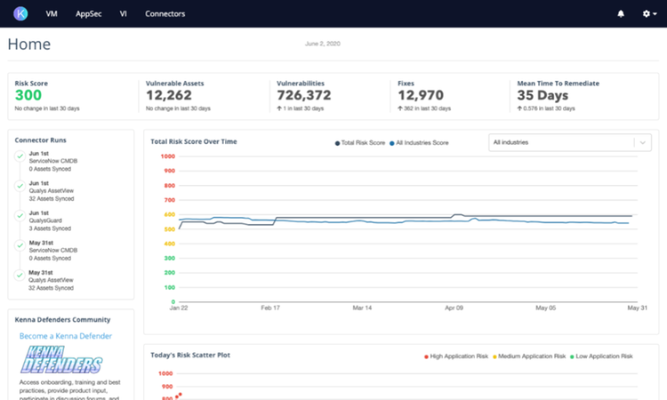
Task: Open the Become a Kenna Defender link
Action: [66, 336]
